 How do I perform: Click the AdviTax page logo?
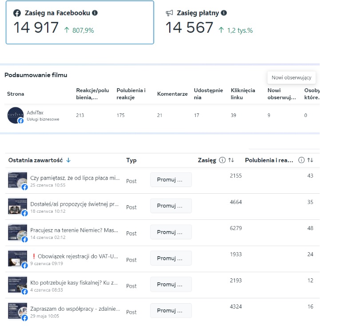tap(16, 115)
